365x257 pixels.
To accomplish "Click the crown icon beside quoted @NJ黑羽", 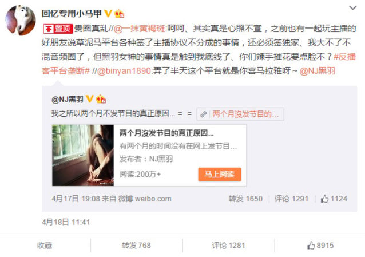I will (101, 99).
